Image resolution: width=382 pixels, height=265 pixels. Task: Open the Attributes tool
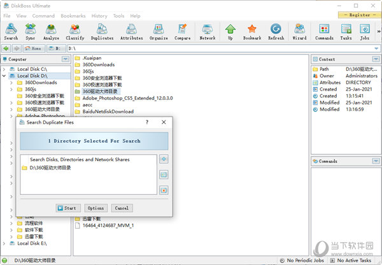pyautogui.click(x=132, y=32)
